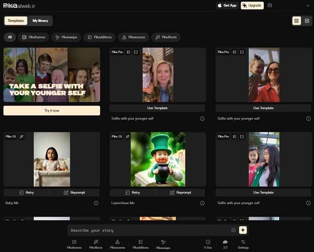The width and height of the screenshot is (314, 252).
Task: Switch to grid view layout
Action: [x=297, y=21]
